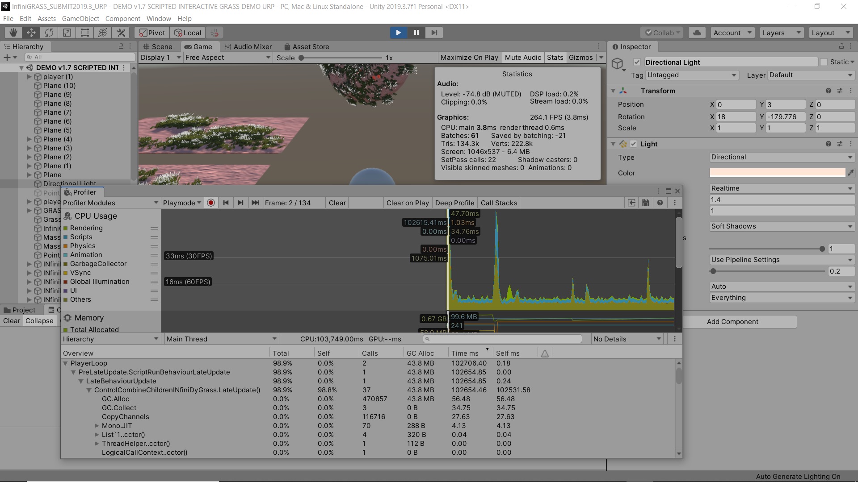Screen dimensions: 858x482
Task: Click the light Color swatch
Action: 777,173
